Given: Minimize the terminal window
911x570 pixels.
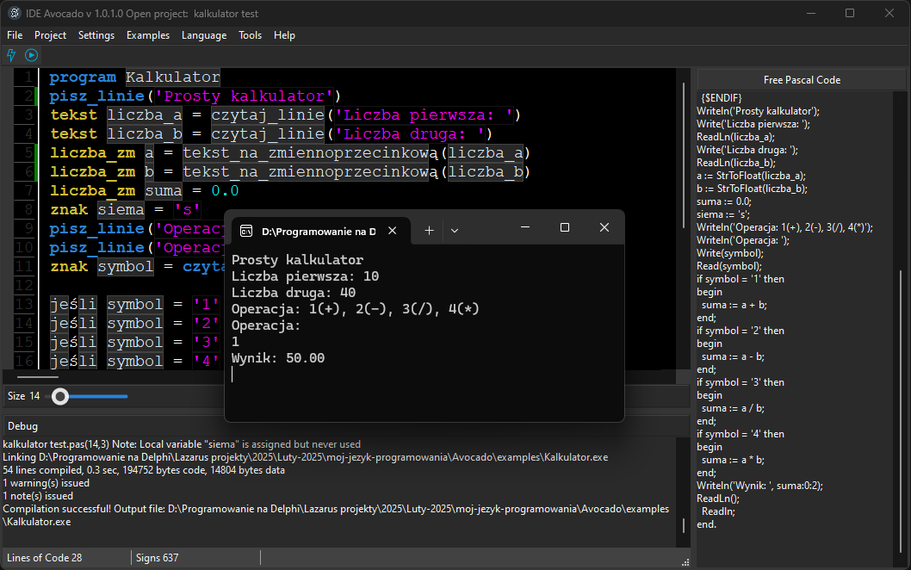Looking at the screenshot, I should (x=525, y=228).
